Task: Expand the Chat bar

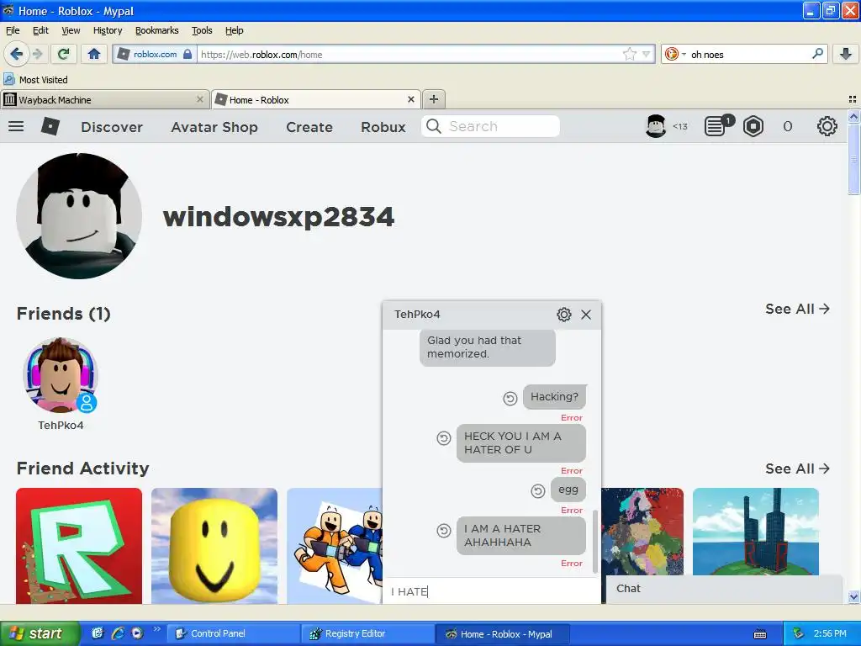Action: [x=724, y=589]
